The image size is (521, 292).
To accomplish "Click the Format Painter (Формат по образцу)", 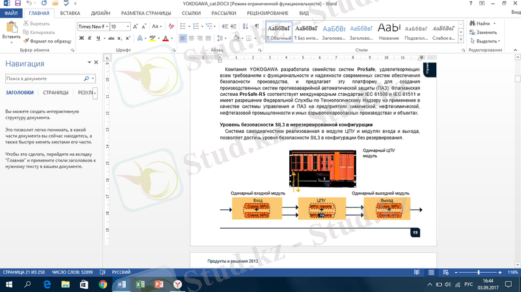I will pyautogui.click(x=48, y=40).
